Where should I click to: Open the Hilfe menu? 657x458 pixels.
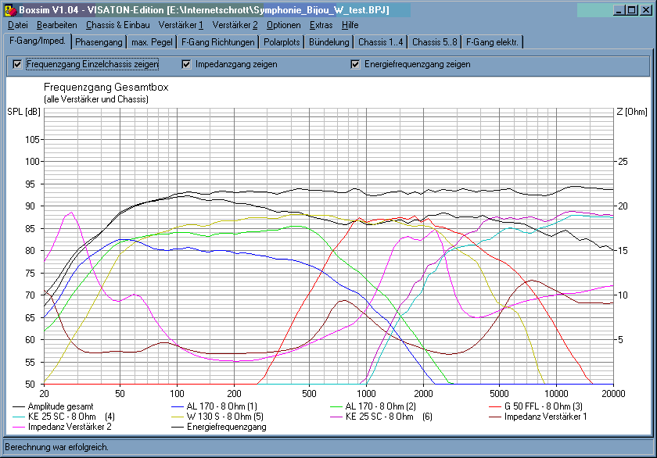(350, 25)
